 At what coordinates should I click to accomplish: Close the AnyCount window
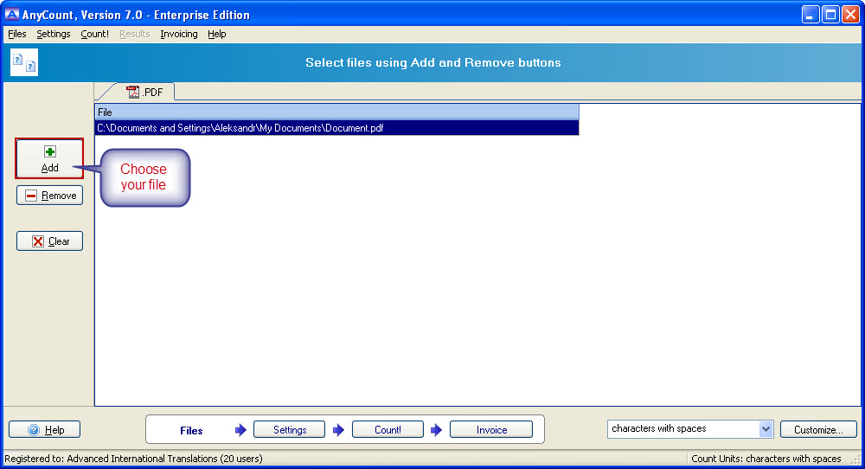pyautogui.click(x=850, y=15)
